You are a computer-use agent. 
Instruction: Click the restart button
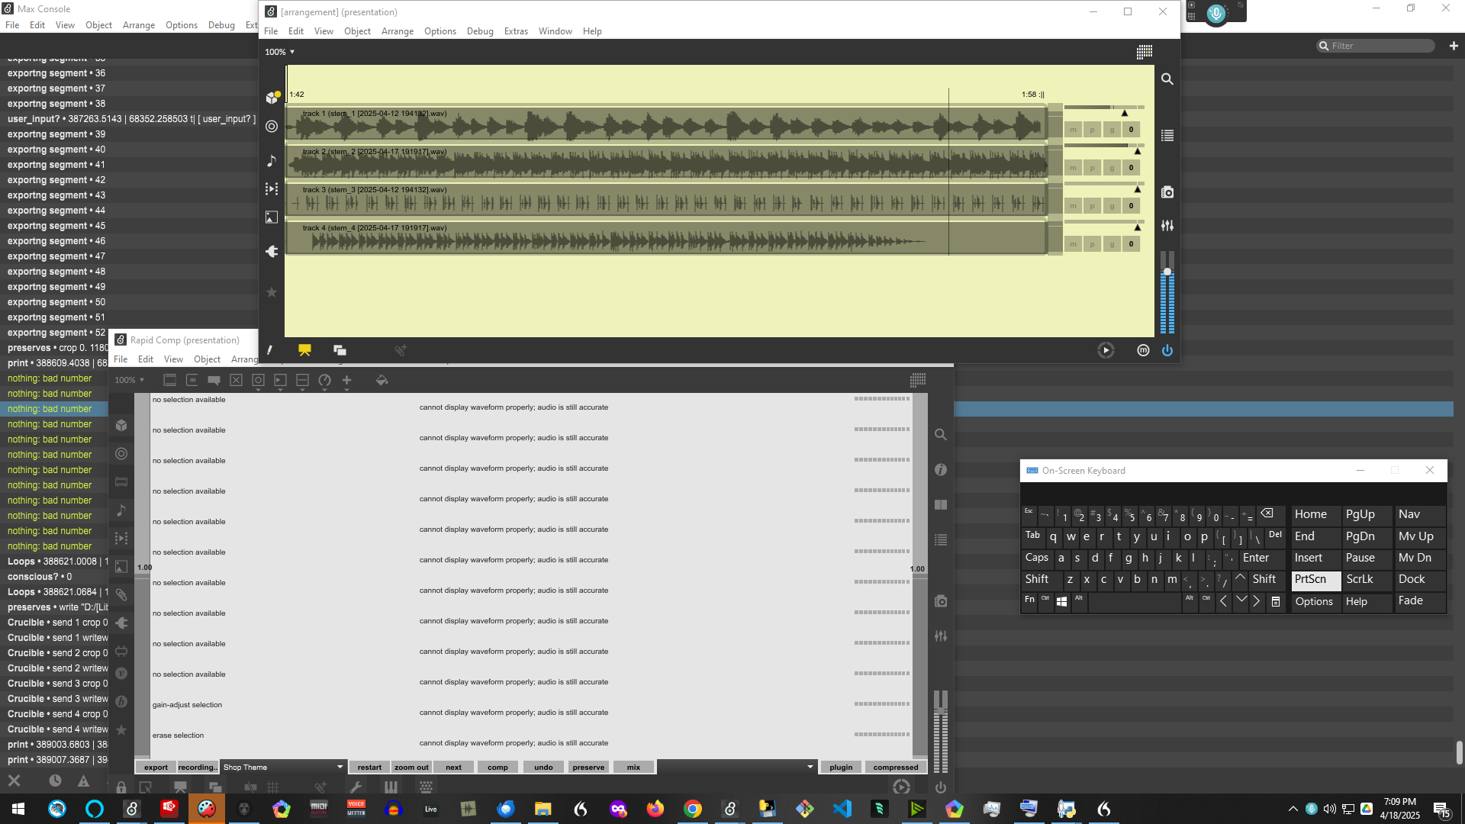click(x=369, y=768)
